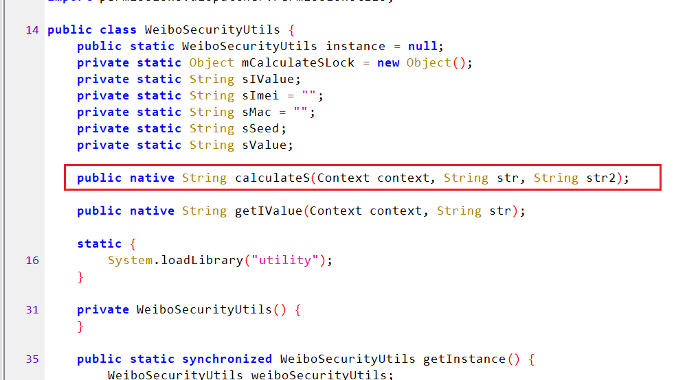Click line number 31 in gutter
The height and width of the screenshot is (380, 687).
(x=32, y=310)
